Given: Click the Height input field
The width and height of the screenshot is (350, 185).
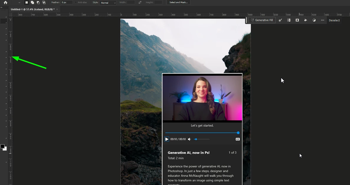Looking at the screenshot, I should [x=158, y=2].
